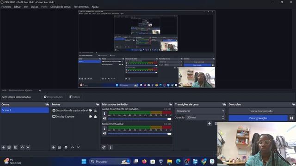Pop out the Cenas dock panel

coord(47,104)
